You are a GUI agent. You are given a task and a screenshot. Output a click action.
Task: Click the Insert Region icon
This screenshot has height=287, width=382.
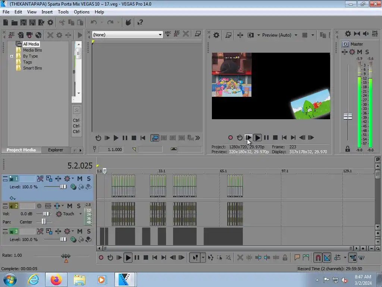[x=306, y=257]
